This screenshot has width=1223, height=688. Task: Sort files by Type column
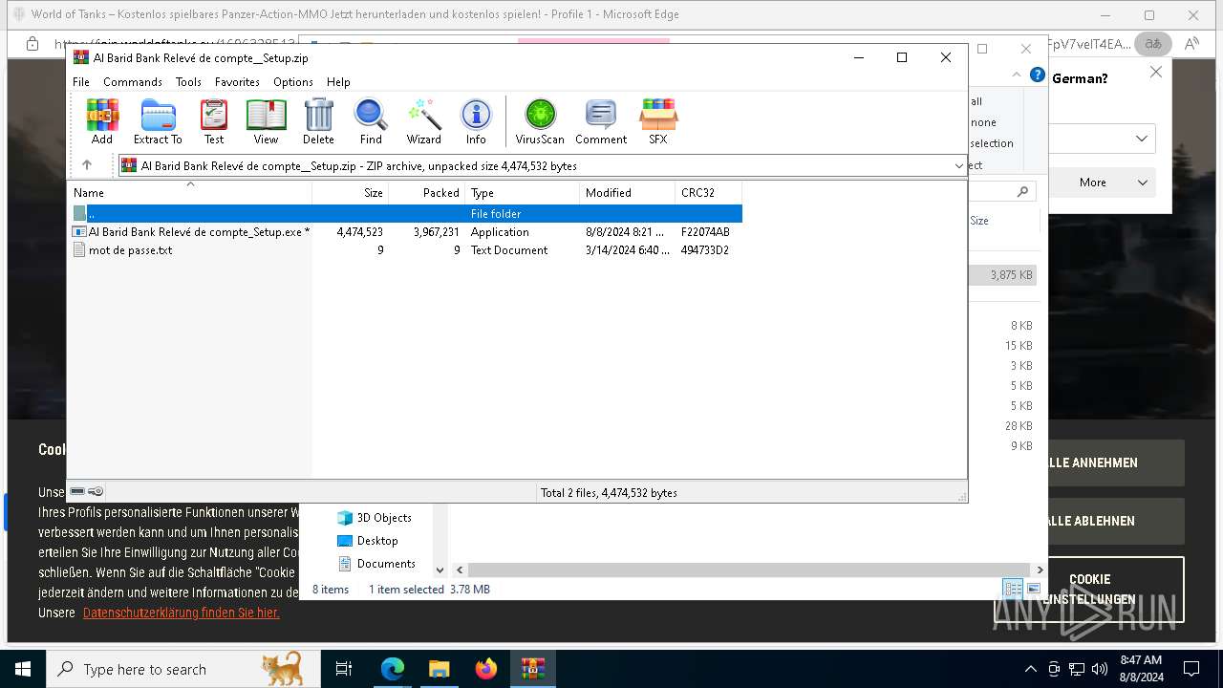[523, 193]
